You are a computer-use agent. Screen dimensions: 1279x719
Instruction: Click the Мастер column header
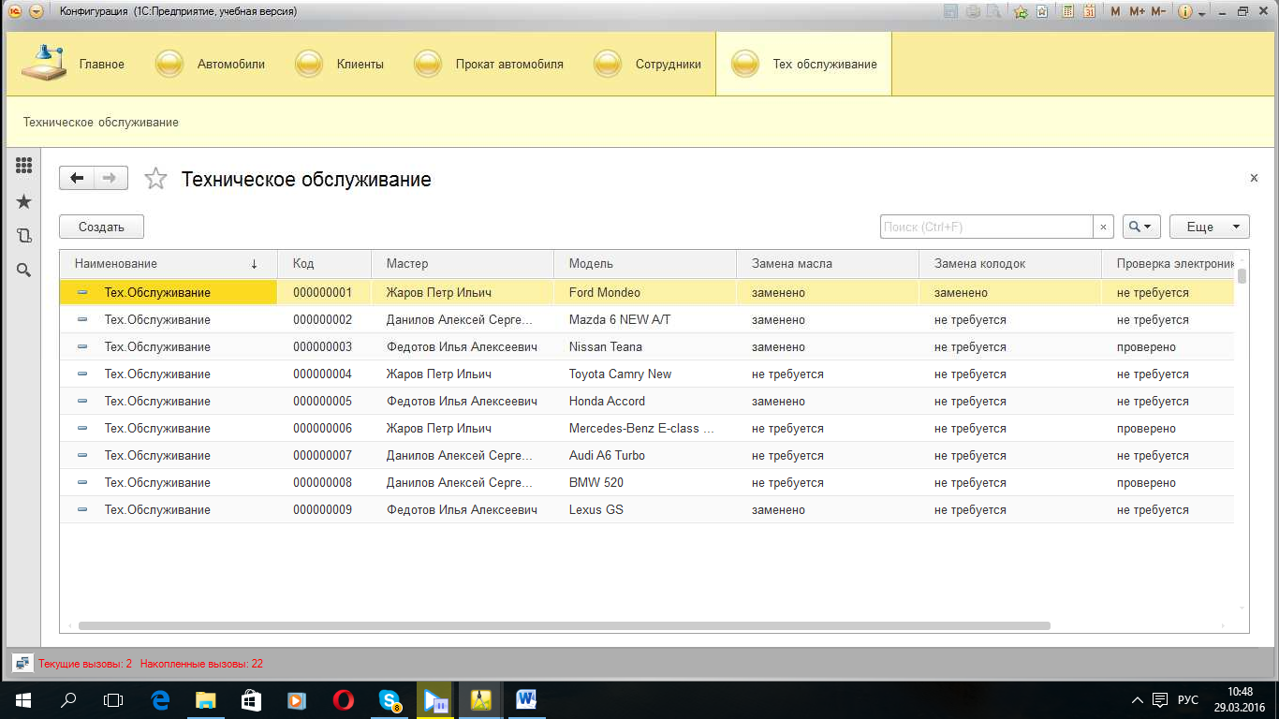point(463,264)
